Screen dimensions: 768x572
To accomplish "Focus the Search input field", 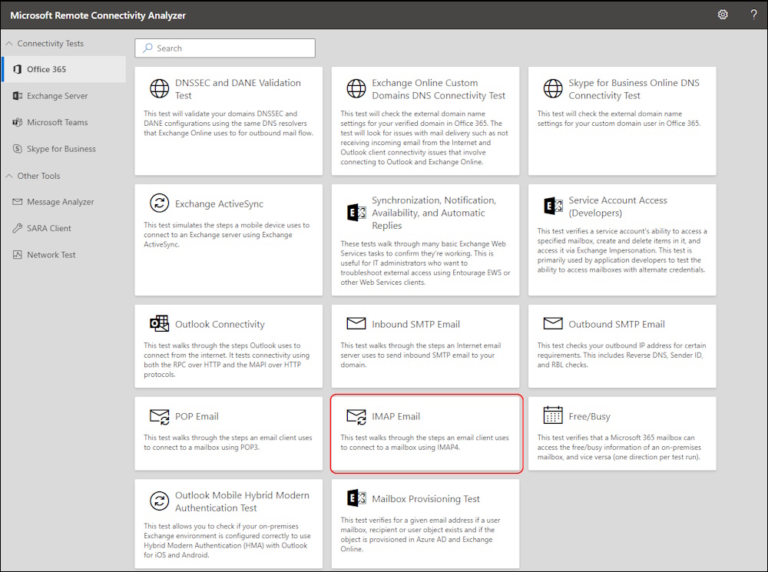I will 225,48.
